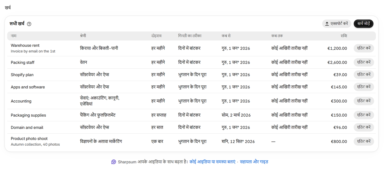This screenshot has width=384, height=172.
Task: Click the कब से column header
Action: [x=226, y=36]
